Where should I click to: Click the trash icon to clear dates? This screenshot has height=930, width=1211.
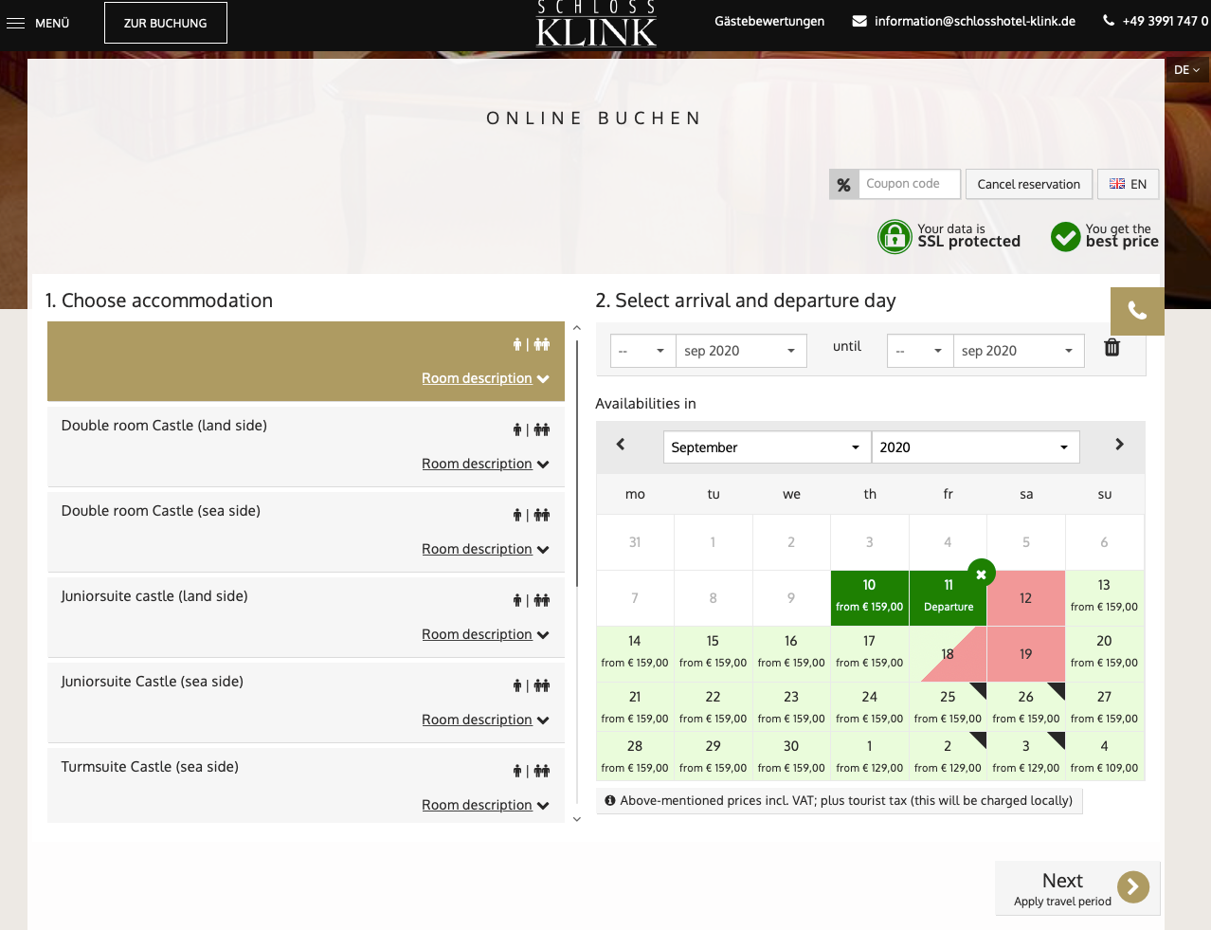tap(1112, 348)
